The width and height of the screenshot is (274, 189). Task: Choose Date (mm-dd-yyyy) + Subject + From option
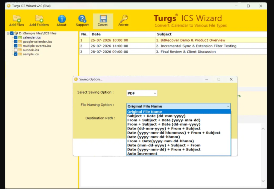(x=178, y=145)
